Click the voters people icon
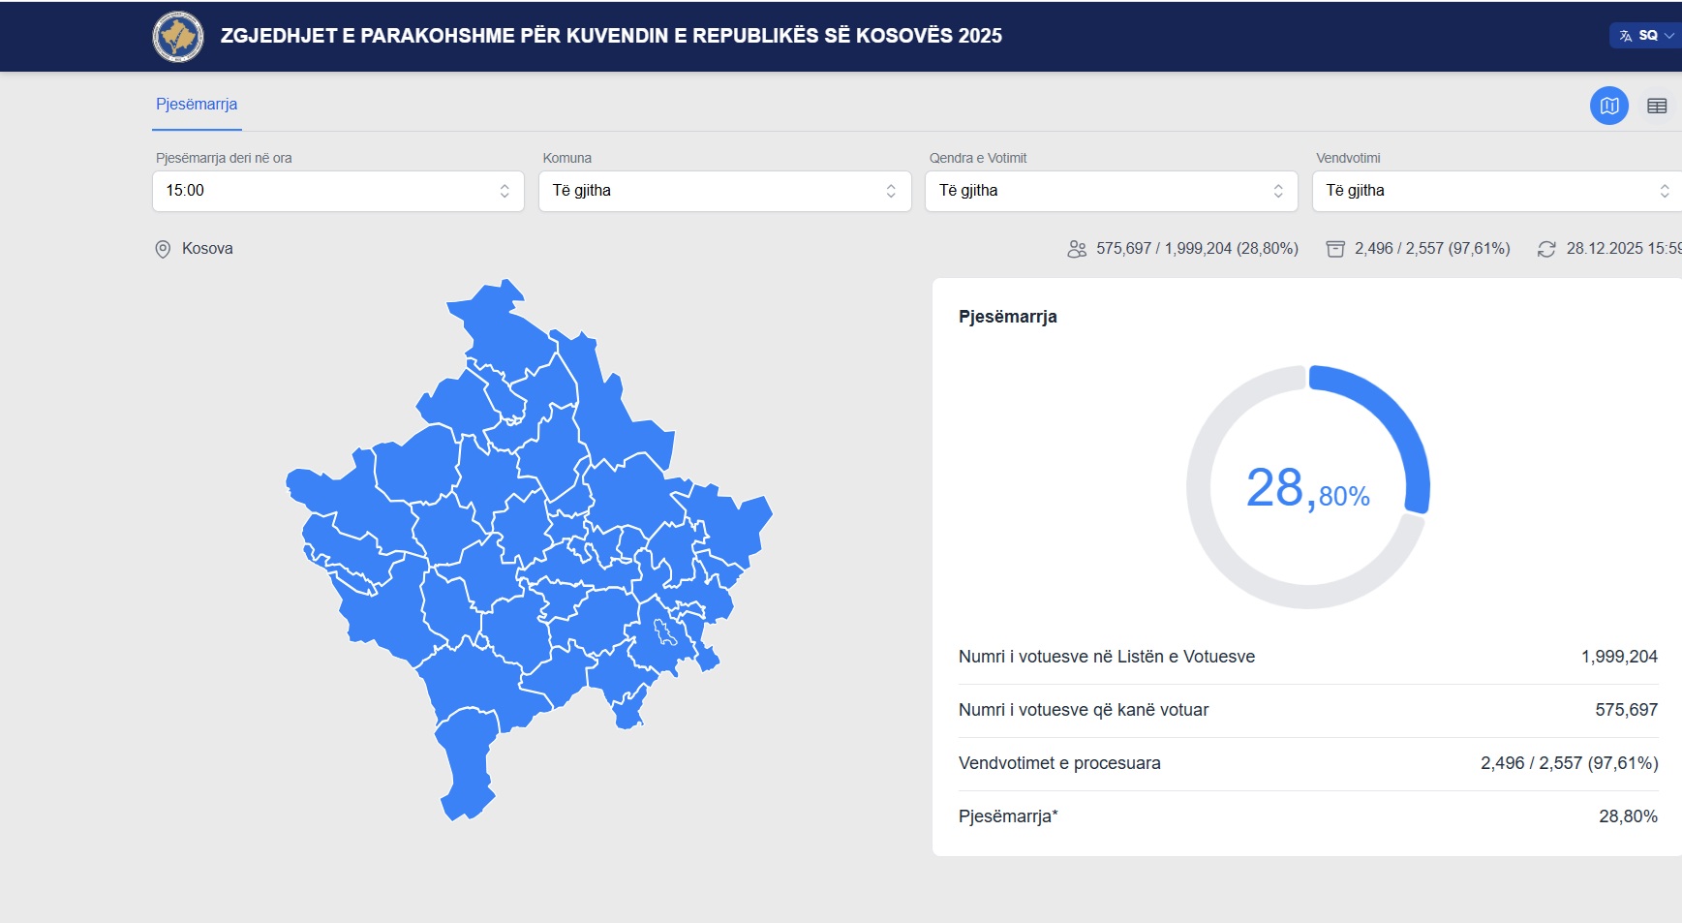This screenshot has height=923, width=1682. (1076, 249)
